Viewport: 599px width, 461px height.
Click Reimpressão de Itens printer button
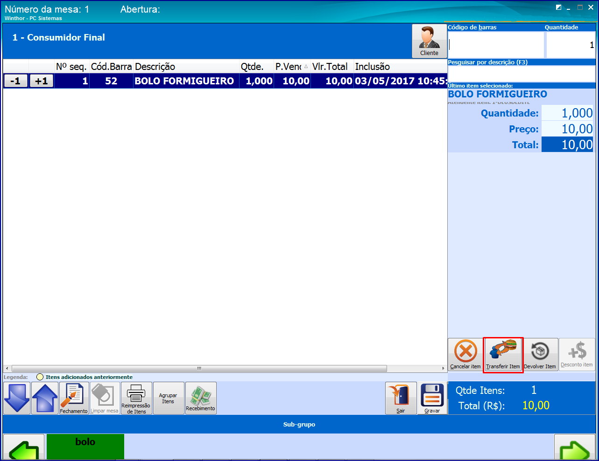coord(136,398)
